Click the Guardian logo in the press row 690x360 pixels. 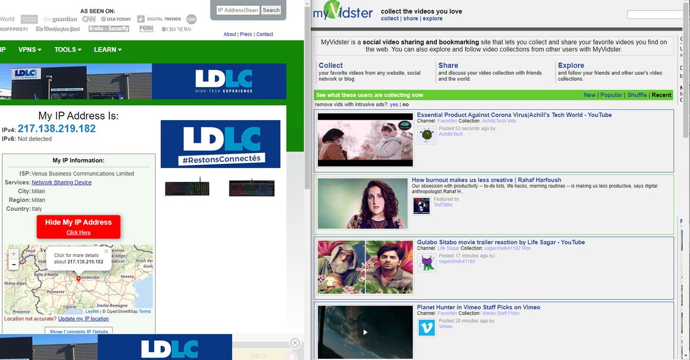(60, 19)
